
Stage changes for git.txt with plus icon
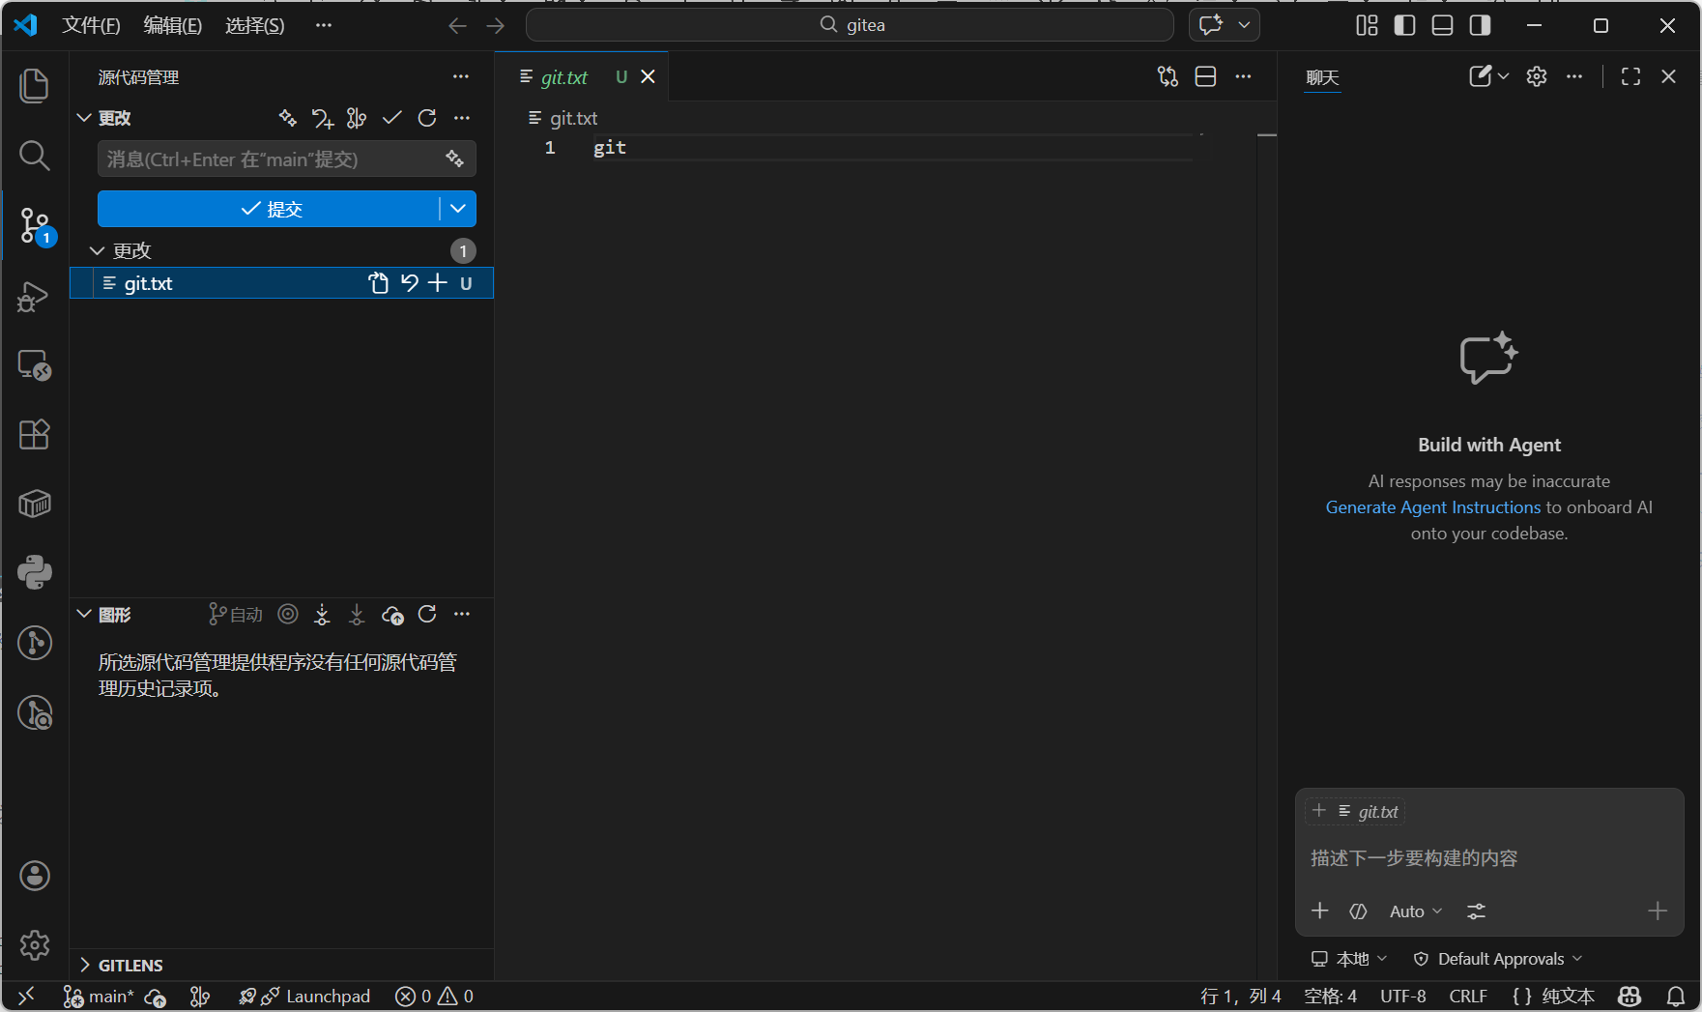[x=438, y=283]
